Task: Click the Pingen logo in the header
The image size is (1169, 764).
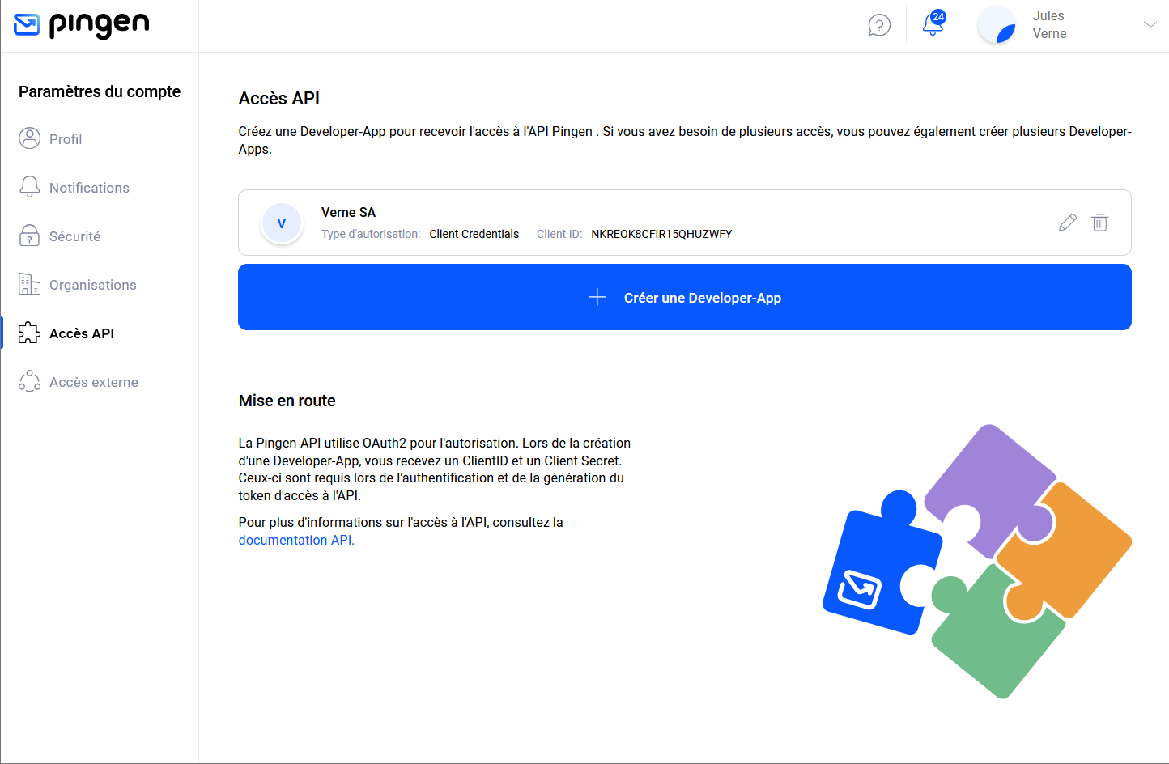Action: point(82,25)
